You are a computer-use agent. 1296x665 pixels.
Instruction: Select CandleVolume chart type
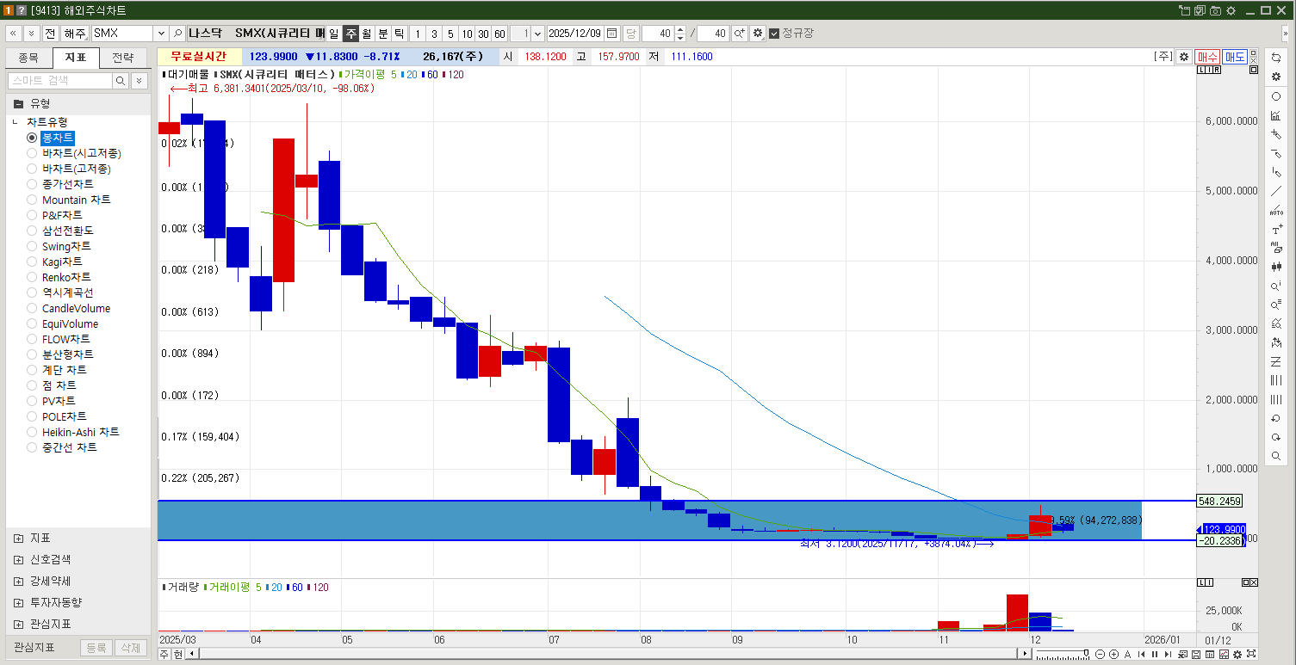click(x=32, y=308)
